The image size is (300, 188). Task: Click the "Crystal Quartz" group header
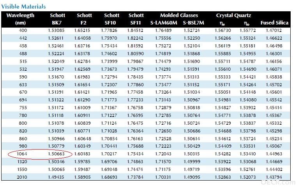point(233,15)
